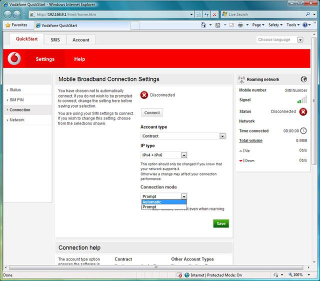Screen dimensions: 320x281
Task: Click the browser Forward arrow button
Action: [17, 14]
